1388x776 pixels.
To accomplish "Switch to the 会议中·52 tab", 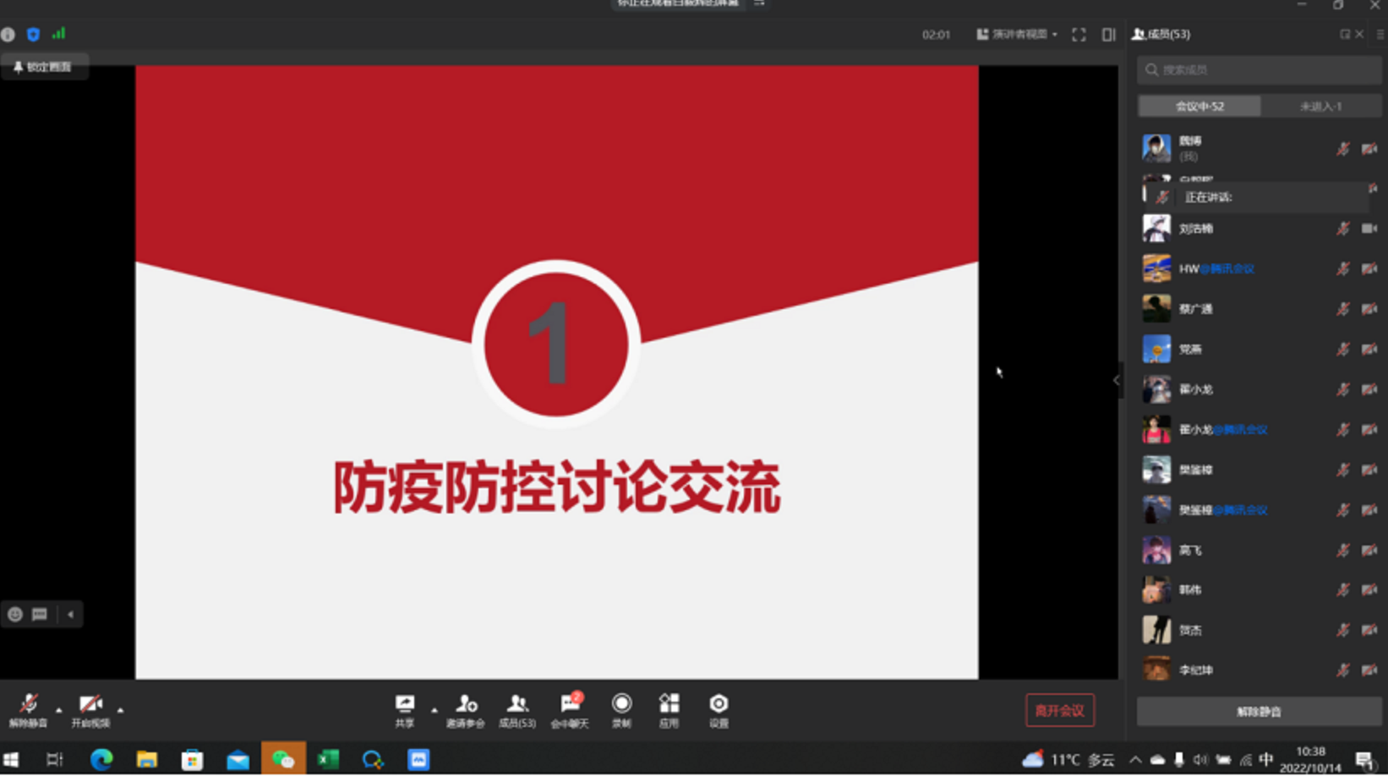I will [x=1199, y=106].
